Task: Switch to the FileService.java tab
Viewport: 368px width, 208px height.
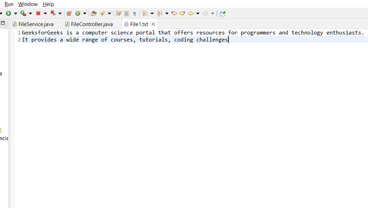Action: tap(33, 24)
